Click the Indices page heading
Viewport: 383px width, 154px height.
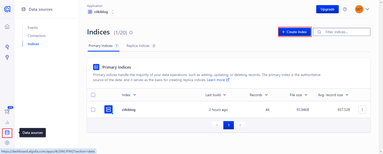pos(99,32)
